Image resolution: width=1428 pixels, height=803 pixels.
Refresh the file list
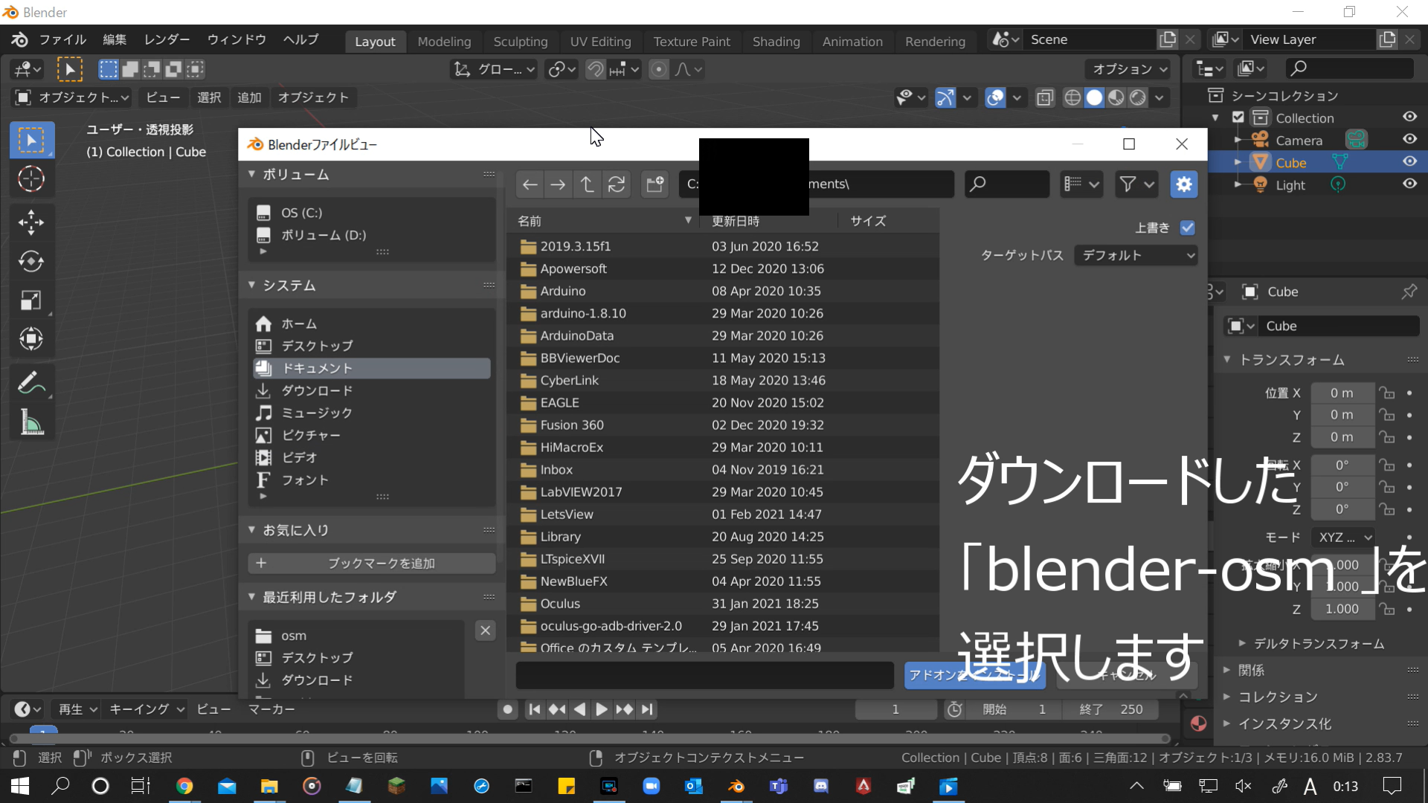pyautogui.click(x=617, y=184)
